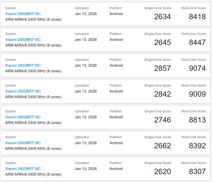Select the single-core score 2620
This screenshot has width=212, height=182.
coord(163,171)
